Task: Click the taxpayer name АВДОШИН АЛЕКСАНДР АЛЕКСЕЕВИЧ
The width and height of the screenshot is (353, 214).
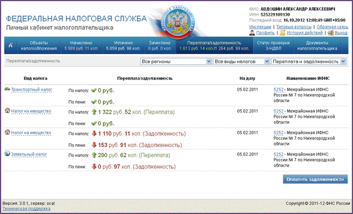Action: click(298, 9)
